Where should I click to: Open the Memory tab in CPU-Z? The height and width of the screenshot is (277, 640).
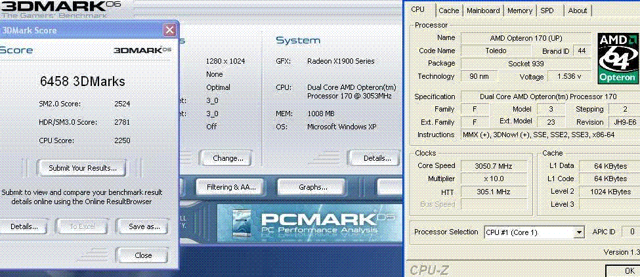point(520,11)
